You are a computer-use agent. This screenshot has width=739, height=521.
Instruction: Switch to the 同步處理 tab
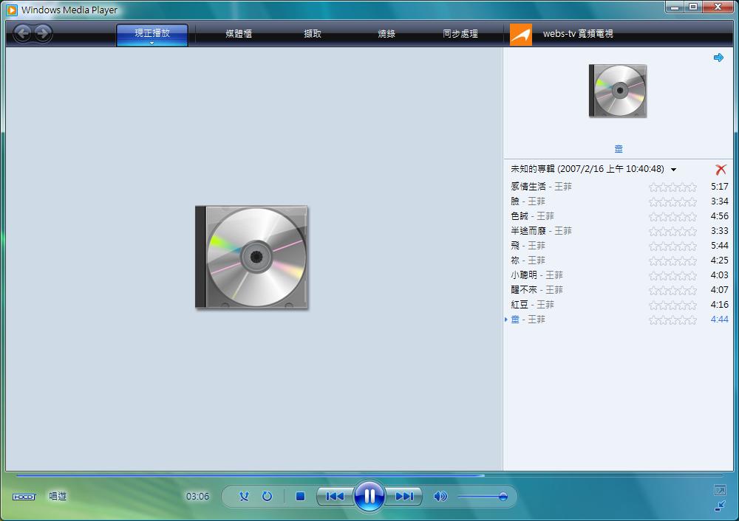pyautogui.click(x=460, y=33)
